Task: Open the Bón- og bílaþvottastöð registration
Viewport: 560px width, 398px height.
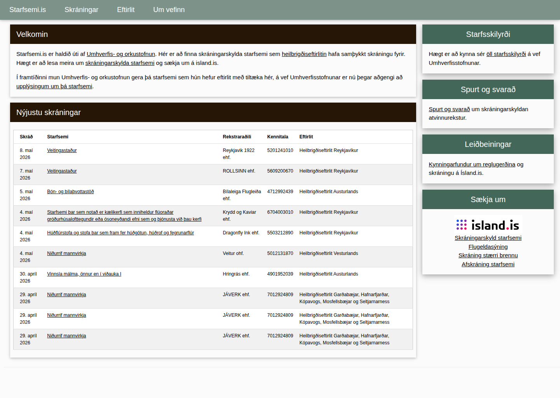Action: click(x=70, y=192)
